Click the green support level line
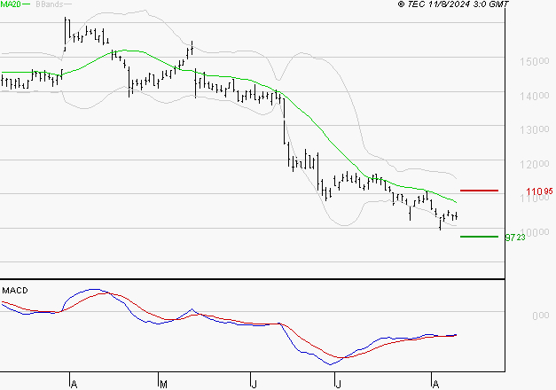Viewport: 556px width, 390px height. 479,237
